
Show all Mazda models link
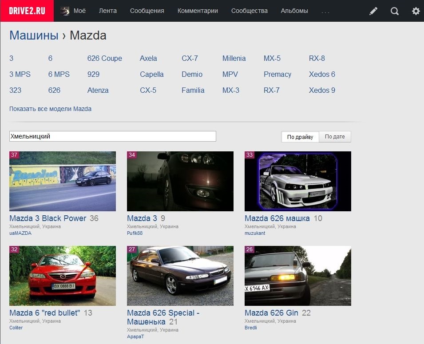(50, 109)
